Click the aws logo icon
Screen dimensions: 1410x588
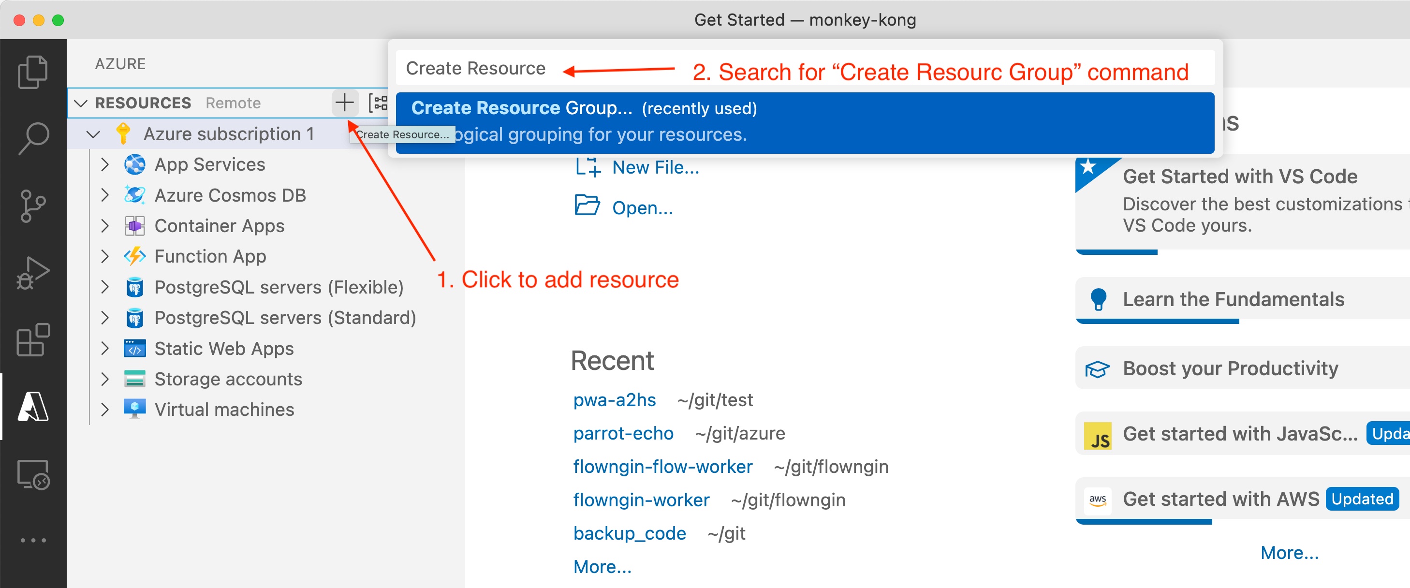tap(1098, 500)
